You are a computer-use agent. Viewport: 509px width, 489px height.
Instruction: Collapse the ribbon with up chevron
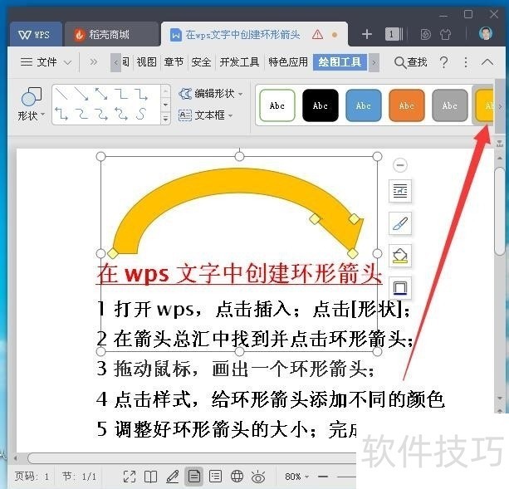tap(487, 61)
